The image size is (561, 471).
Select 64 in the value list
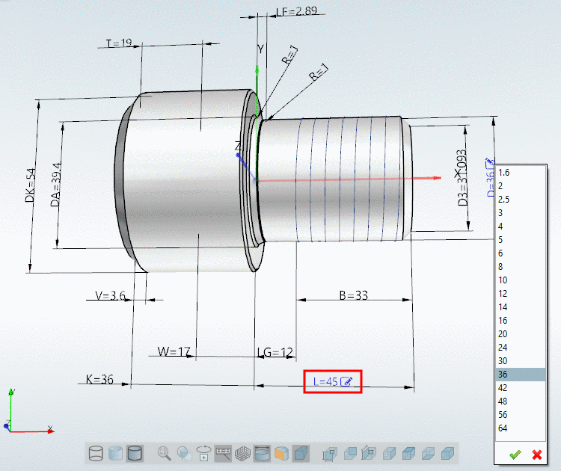pos(521,428)
